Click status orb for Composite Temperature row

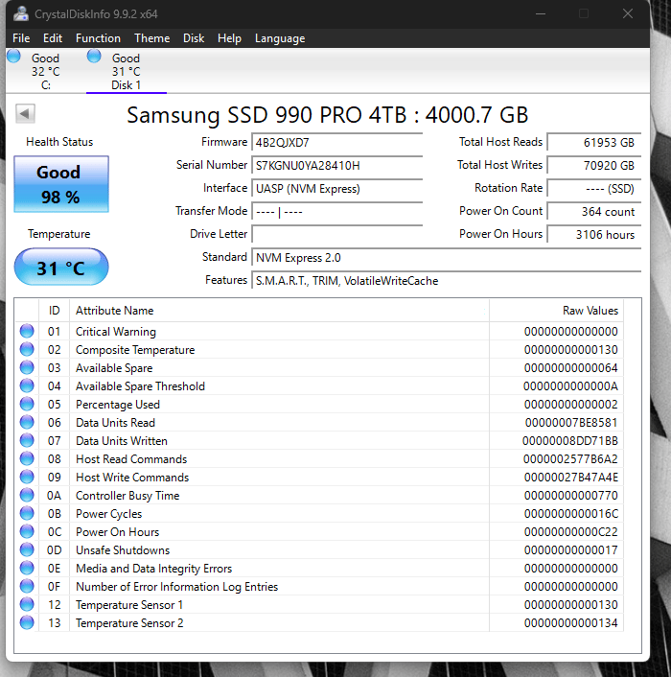pyautogui.click(x=27, y=349)
